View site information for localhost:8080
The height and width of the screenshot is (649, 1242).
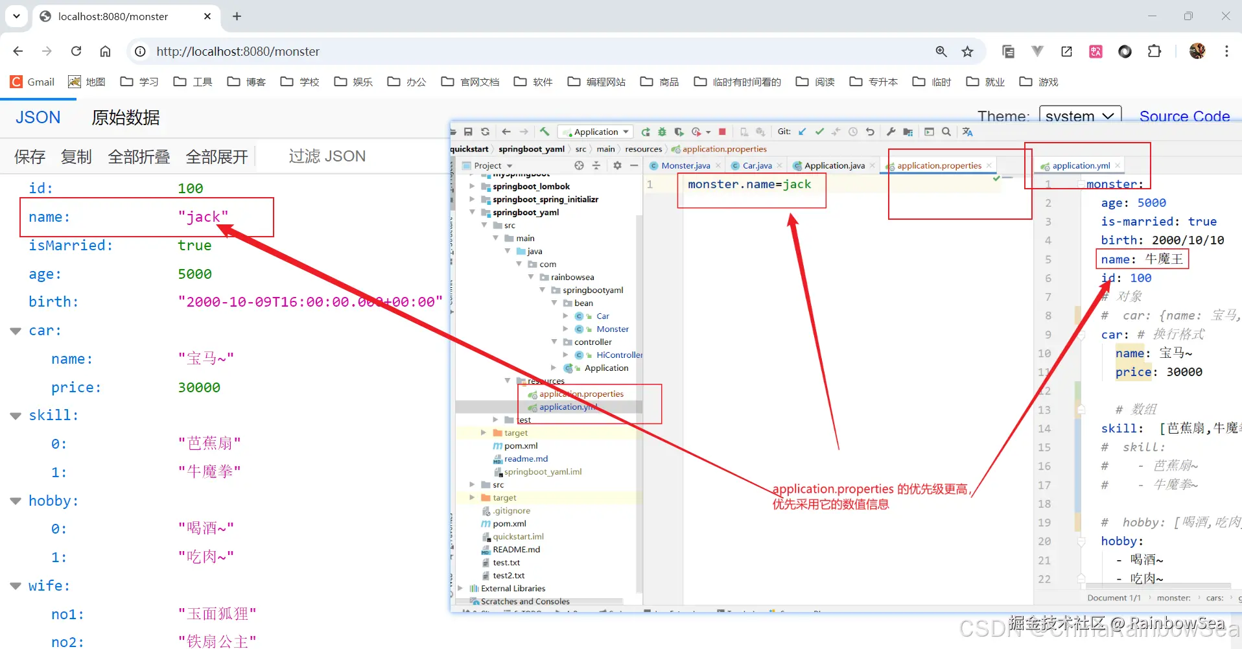140,51
